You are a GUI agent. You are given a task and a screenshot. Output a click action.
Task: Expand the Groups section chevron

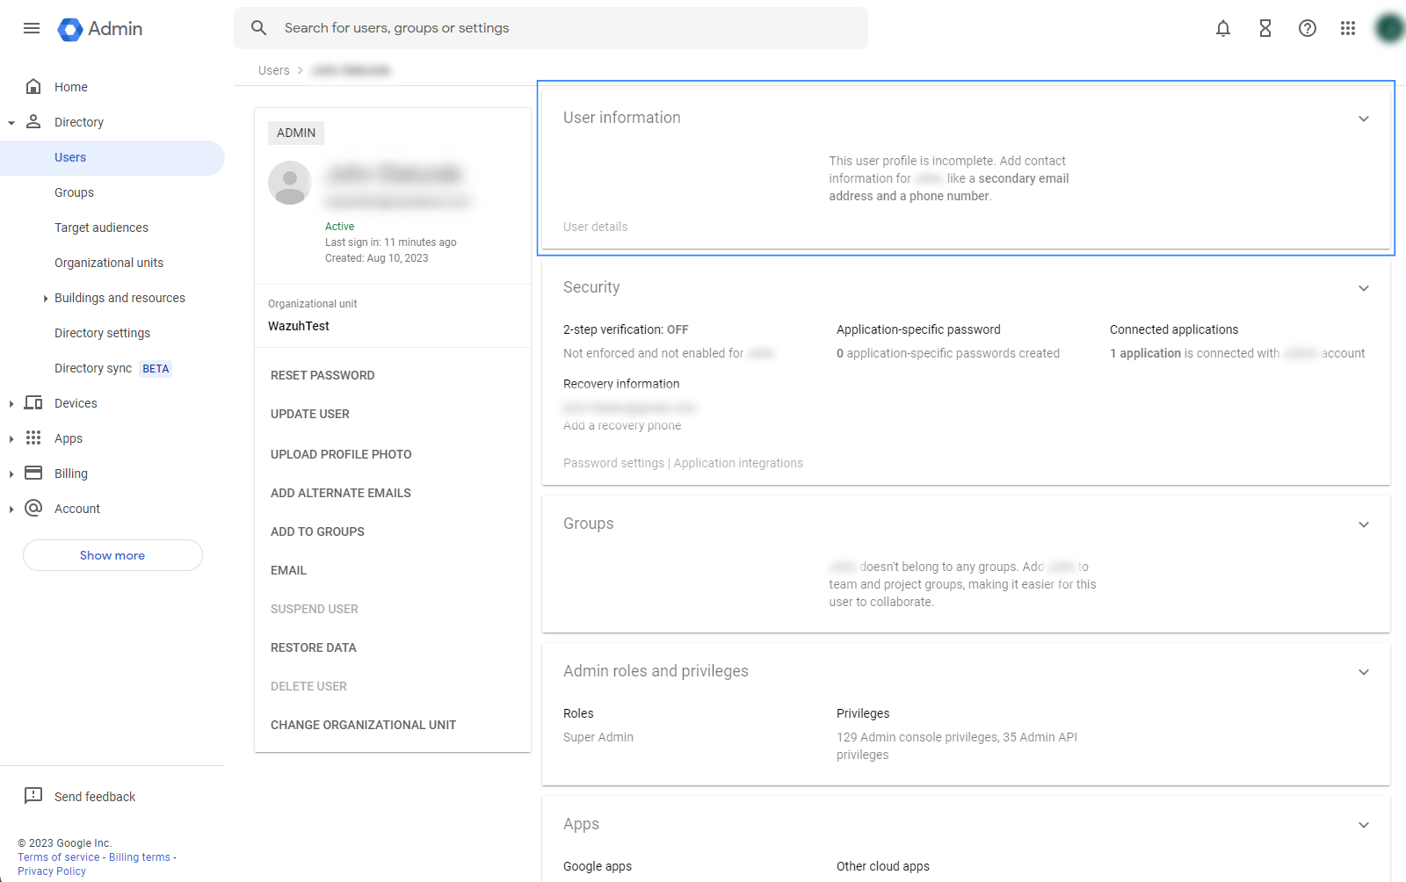pos(1363,524)
